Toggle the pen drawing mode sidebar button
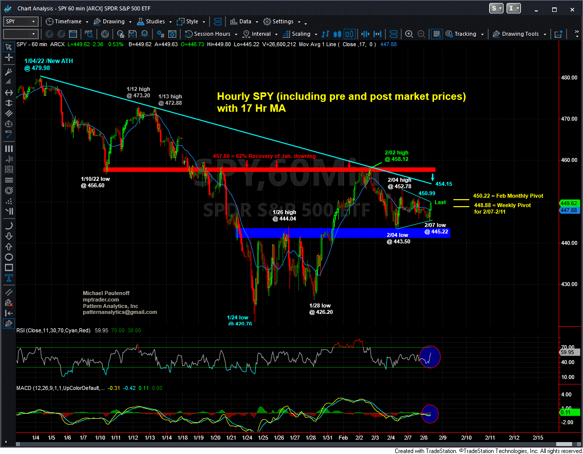583x454 pixels. click(8, 323)
